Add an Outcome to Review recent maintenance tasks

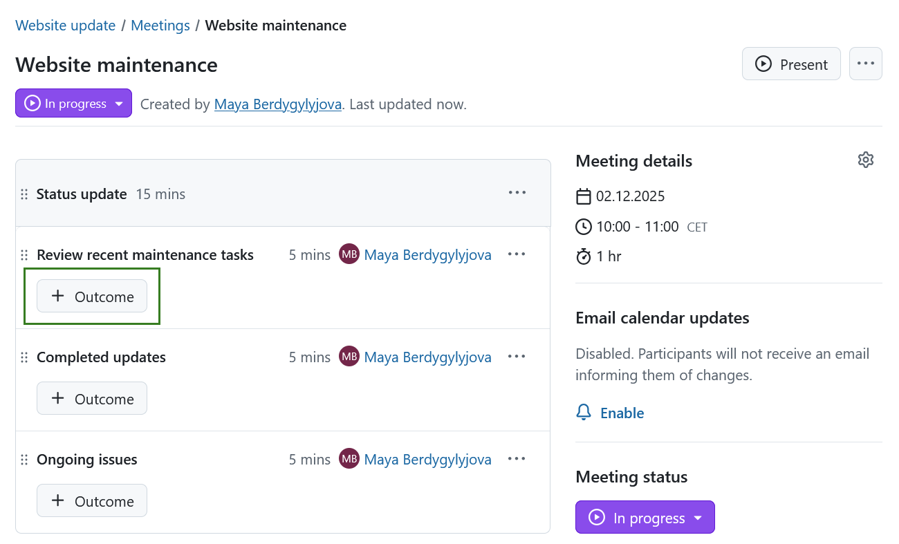[91, 296]
